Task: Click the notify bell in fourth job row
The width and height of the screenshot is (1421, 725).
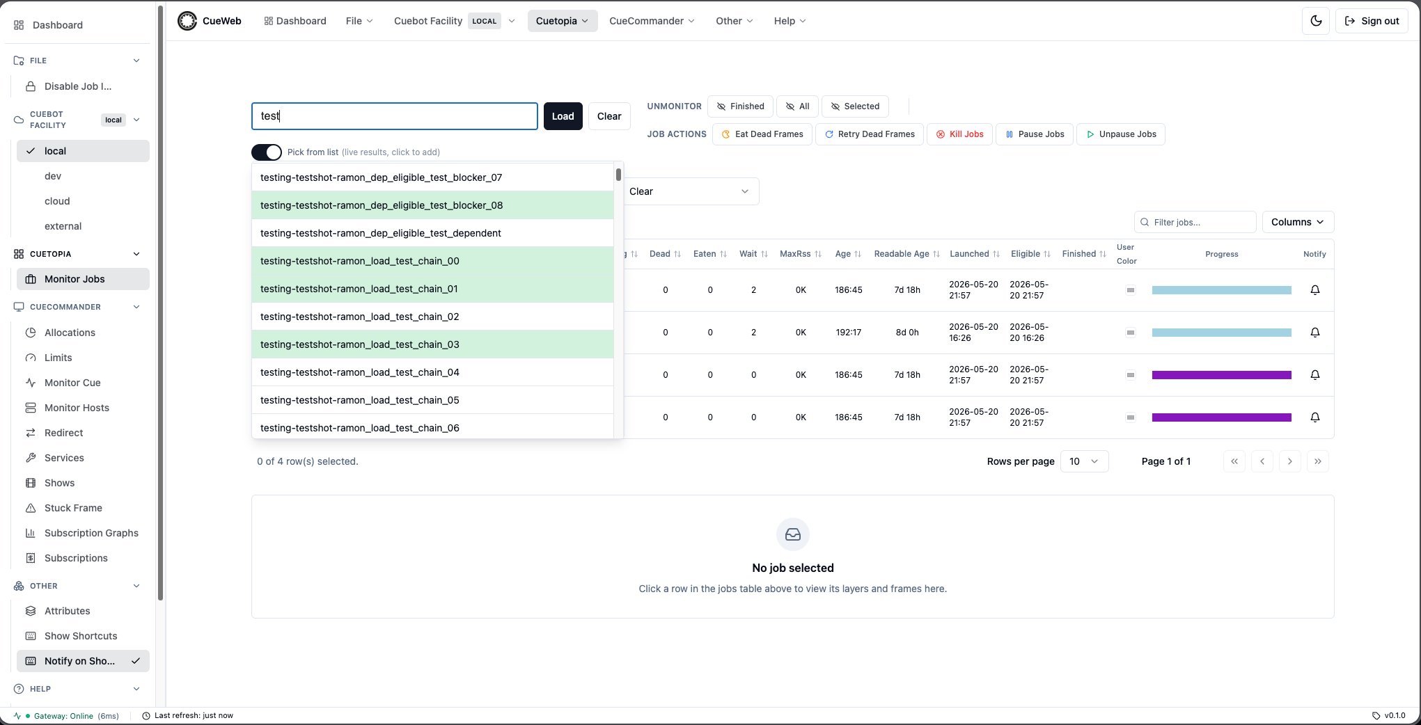Action: [x=1315, y=417]
